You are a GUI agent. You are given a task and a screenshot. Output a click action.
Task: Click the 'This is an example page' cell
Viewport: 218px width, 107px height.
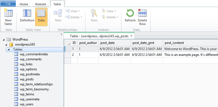tap(191, 55)
